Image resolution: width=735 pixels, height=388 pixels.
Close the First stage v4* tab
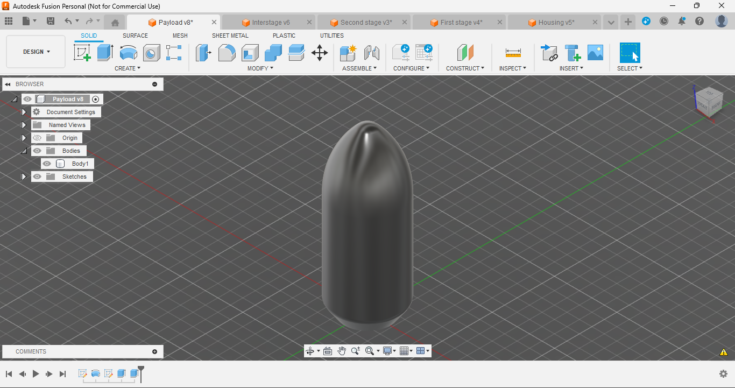[500, 23]
